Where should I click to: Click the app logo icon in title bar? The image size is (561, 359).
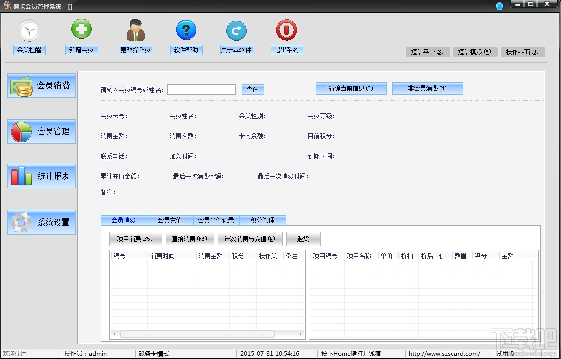pos(7,5)
